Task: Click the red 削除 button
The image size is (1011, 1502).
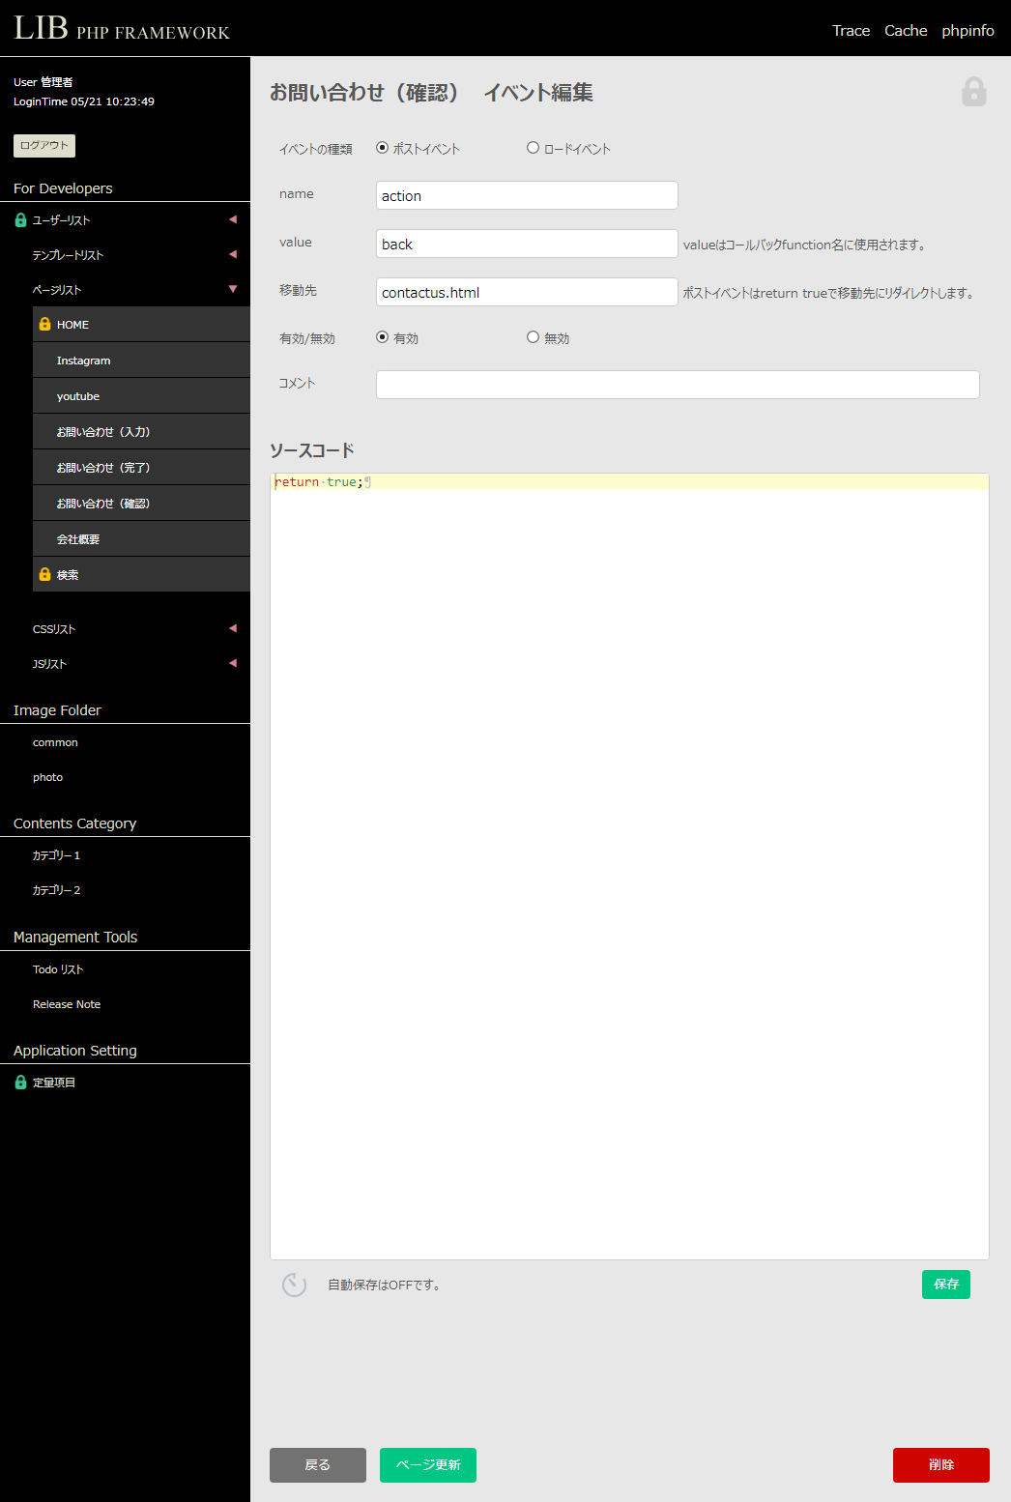Action: [x=940, y=1464]
